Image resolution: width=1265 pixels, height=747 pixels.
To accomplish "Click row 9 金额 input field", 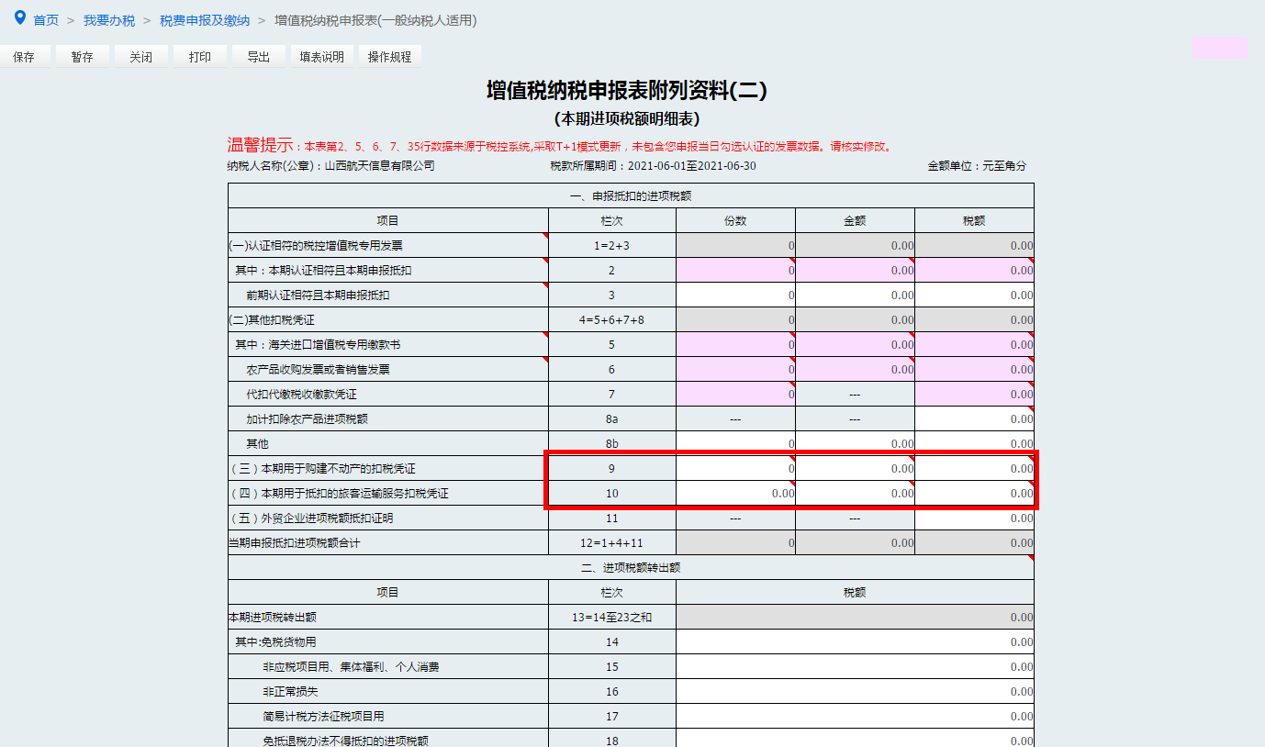I will click(855, 469).
